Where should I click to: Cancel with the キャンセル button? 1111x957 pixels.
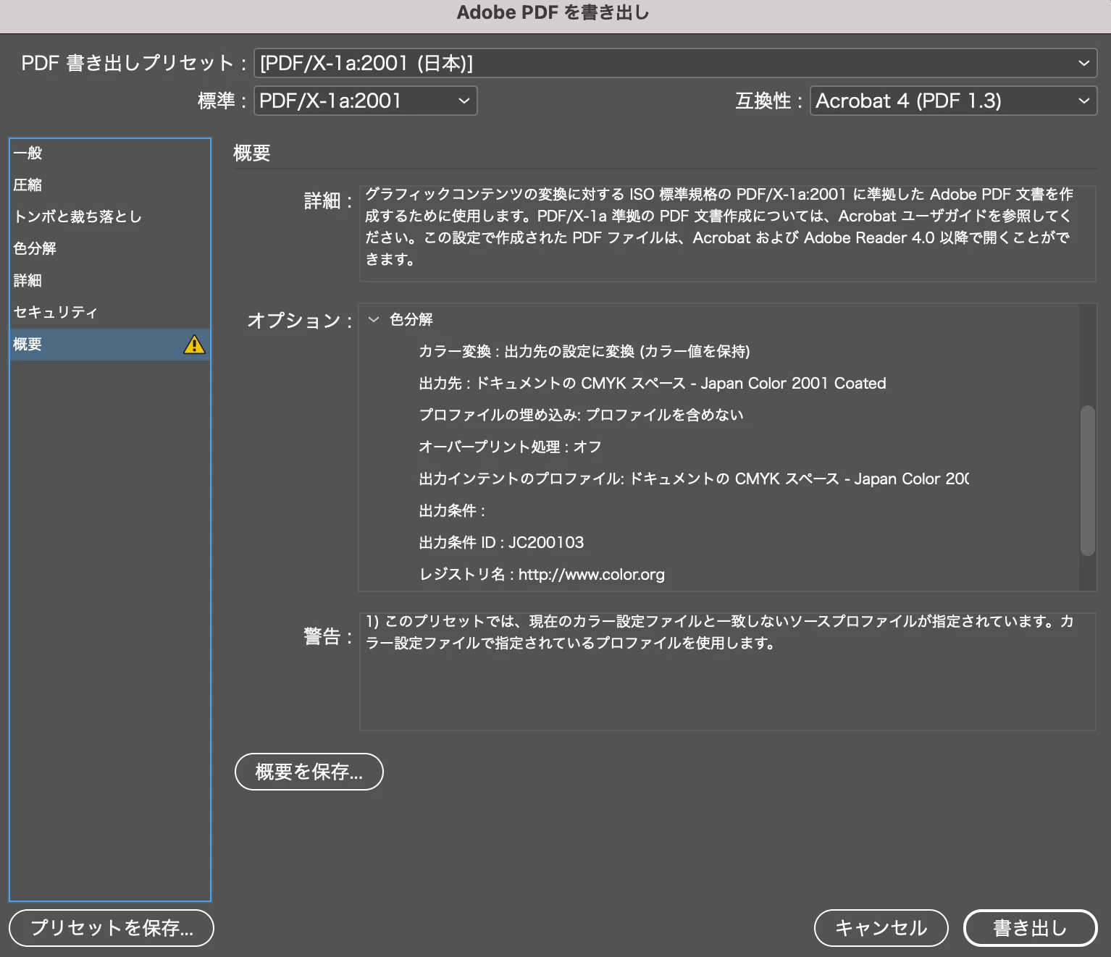pyautogui.click(x=881, y=928)
